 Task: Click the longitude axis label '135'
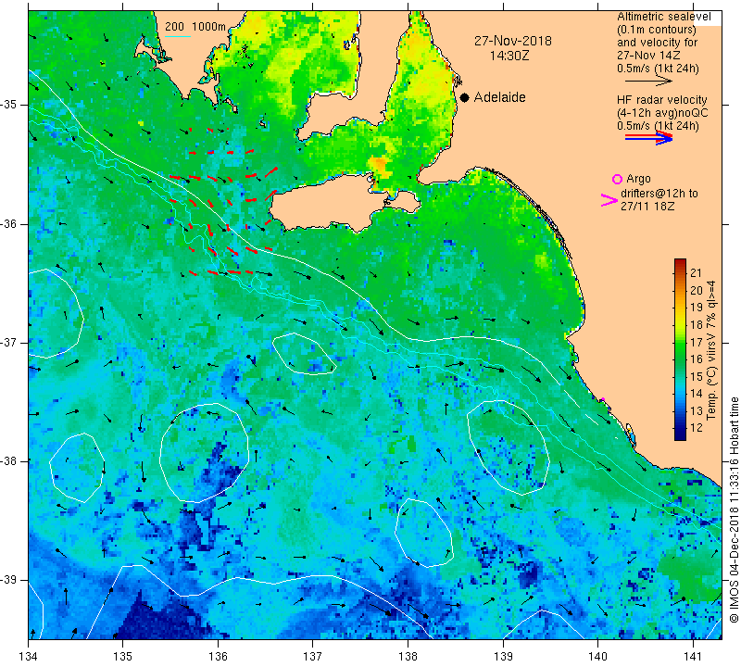tap(123, 657)
